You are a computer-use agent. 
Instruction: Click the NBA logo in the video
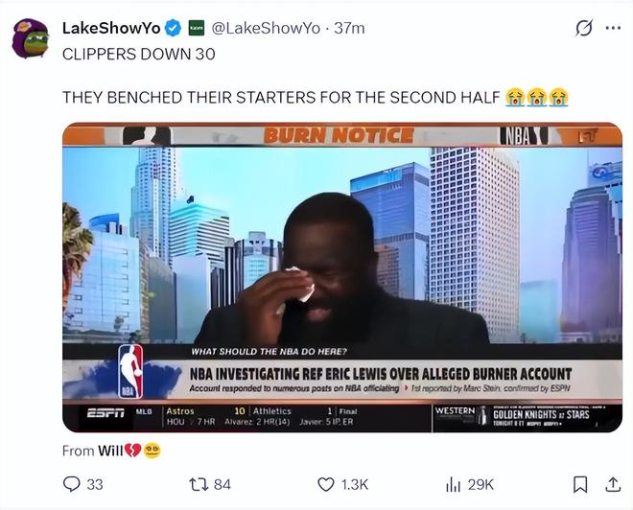tap(130, 371)
